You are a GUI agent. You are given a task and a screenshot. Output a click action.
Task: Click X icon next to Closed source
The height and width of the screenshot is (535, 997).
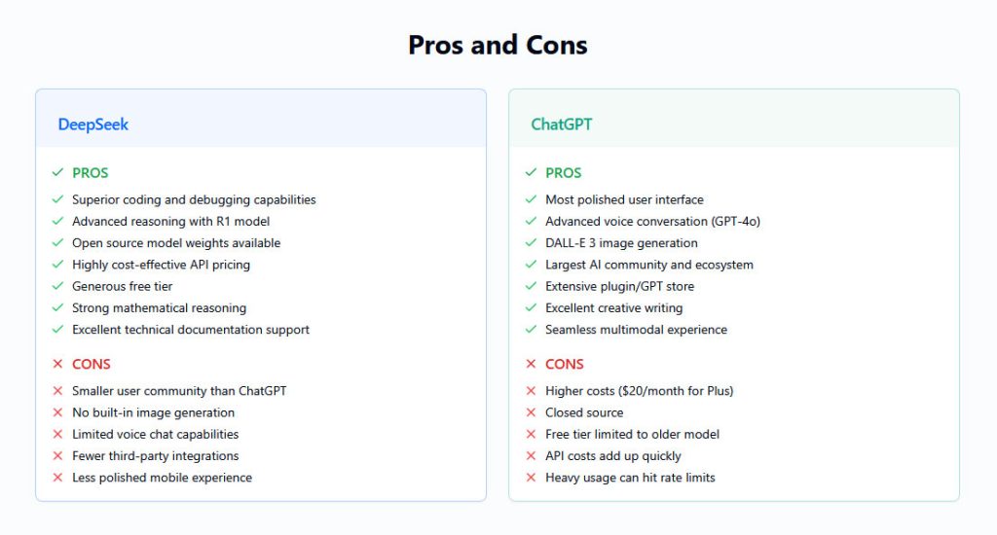(x=531, y=412)
